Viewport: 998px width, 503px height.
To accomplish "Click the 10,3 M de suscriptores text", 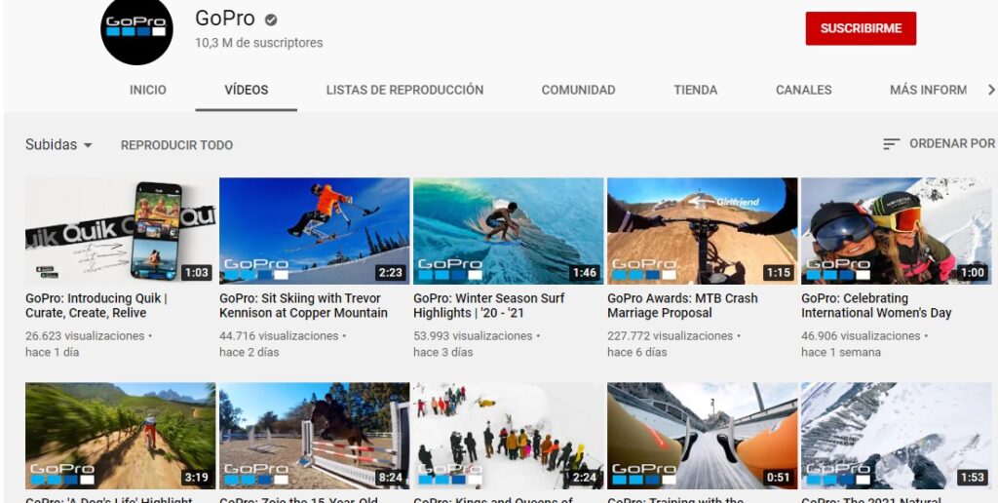I will [x=259, y=43].
